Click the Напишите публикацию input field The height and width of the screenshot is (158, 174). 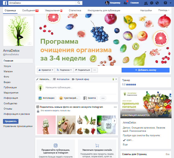tap(77, 87)
